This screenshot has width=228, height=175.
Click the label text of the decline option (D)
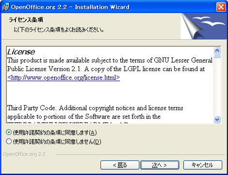click(x=57, y=141)
